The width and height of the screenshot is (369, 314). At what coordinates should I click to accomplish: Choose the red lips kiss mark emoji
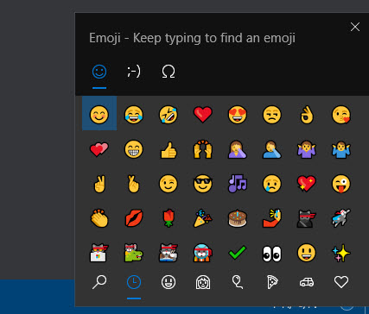point(134,218)
